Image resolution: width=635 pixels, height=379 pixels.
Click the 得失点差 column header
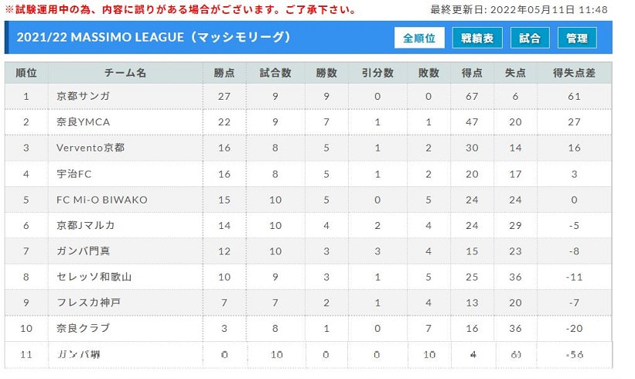click(x=574, y=73)
